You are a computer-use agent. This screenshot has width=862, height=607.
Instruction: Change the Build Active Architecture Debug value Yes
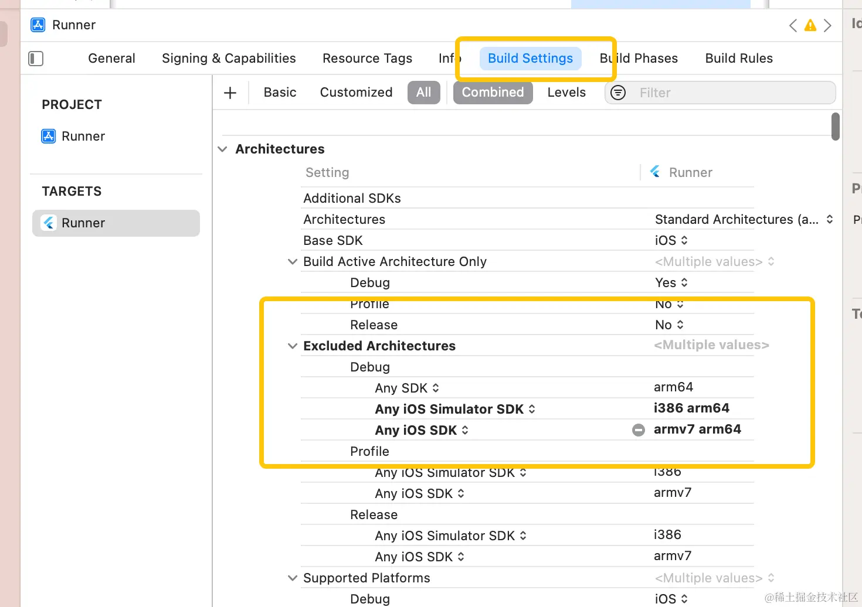coord(671,282)
